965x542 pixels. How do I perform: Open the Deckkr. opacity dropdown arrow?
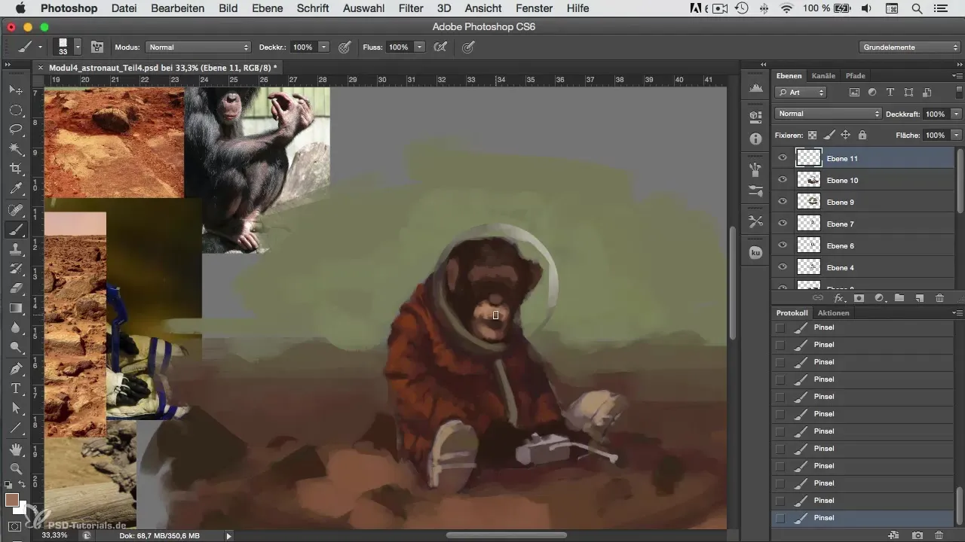click(324, 47)
